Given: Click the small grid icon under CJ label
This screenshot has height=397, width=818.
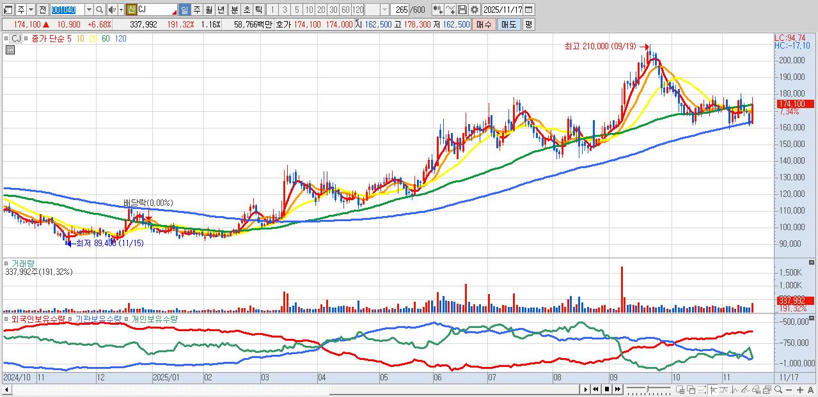Looking at the screenshot, I should click(10, 49).
